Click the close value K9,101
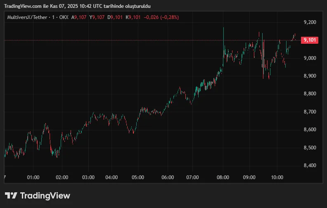Viewport: 327px width, 208px height. pyautogui.click(x=134, y=17)
